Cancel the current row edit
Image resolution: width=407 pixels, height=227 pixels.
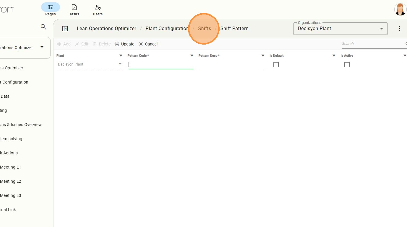pyautogui.click(x=148, y=44)
